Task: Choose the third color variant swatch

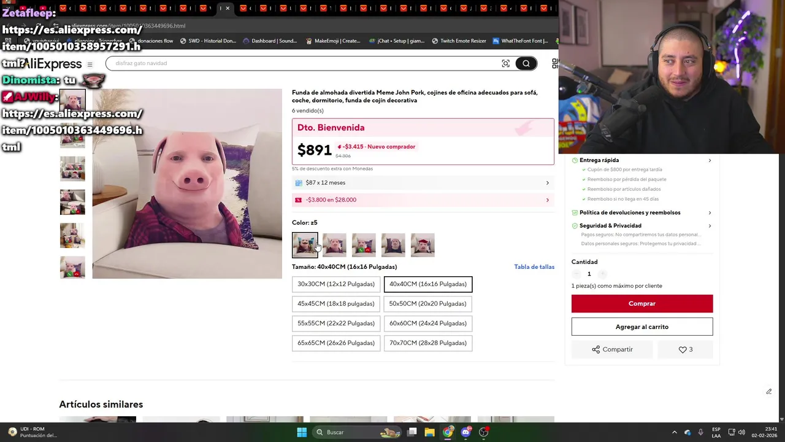Action: 364,245
